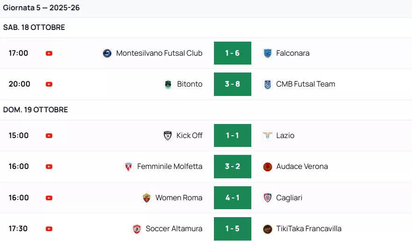Open YouTube stream for Montesilvano vs Falconara

tap(49, 53)
